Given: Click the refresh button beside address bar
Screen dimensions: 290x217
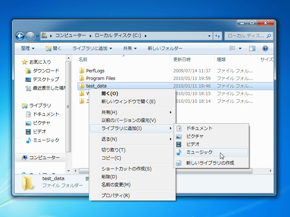Looking at the screenshot, I should click(217, 36).
